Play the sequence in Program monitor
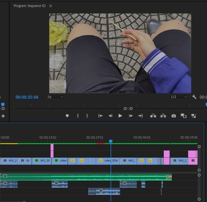 coord(120,116)
